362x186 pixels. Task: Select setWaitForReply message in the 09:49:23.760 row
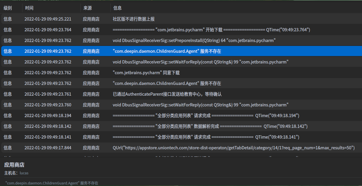(x=200, y=105)
